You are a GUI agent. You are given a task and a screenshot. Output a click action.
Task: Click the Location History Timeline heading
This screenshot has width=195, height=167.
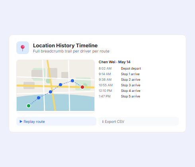(65, 45)
